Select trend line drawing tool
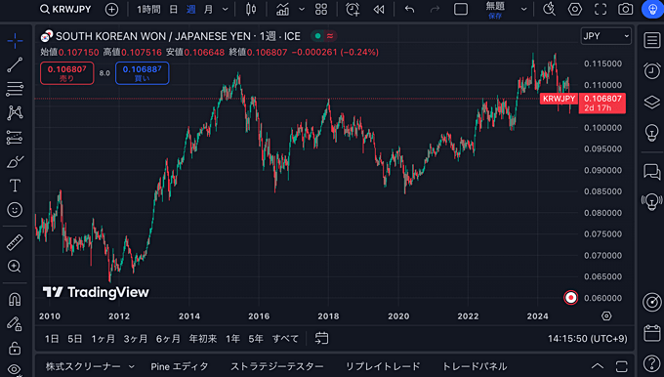Image resolution: width=664 pixels, height=377 pixels. (15, 64)
